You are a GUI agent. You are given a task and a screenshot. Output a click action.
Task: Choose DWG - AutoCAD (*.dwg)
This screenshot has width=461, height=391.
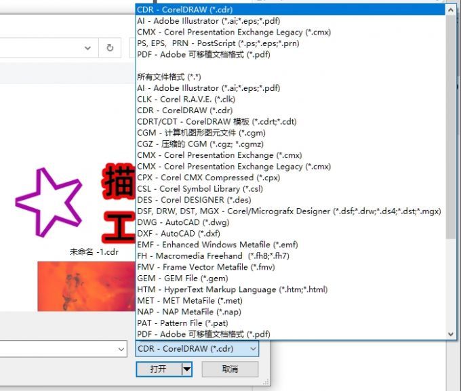[290, 222]
